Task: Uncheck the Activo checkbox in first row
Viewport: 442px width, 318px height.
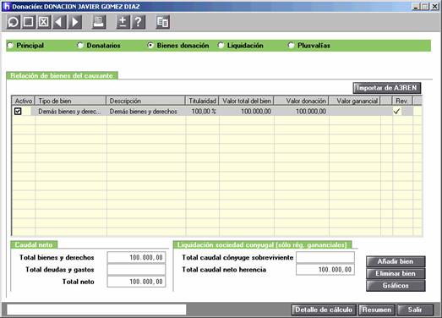Action: pos(18,112)
